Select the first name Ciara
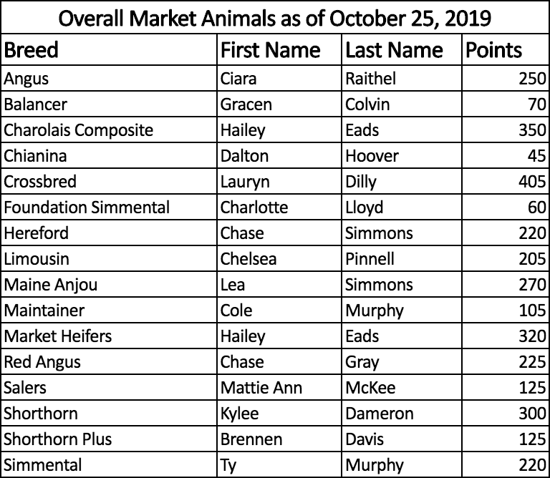Screen dimensions: 550x478 [x=238, y=79]
